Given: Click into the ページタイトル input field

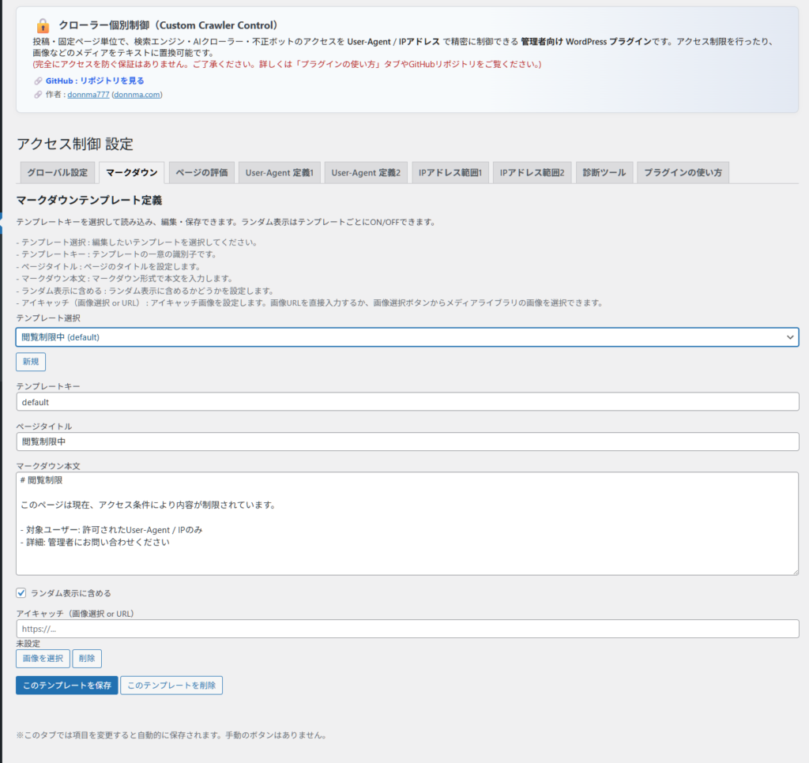Looking at the screenshot, I should click(x=407, y=442).
